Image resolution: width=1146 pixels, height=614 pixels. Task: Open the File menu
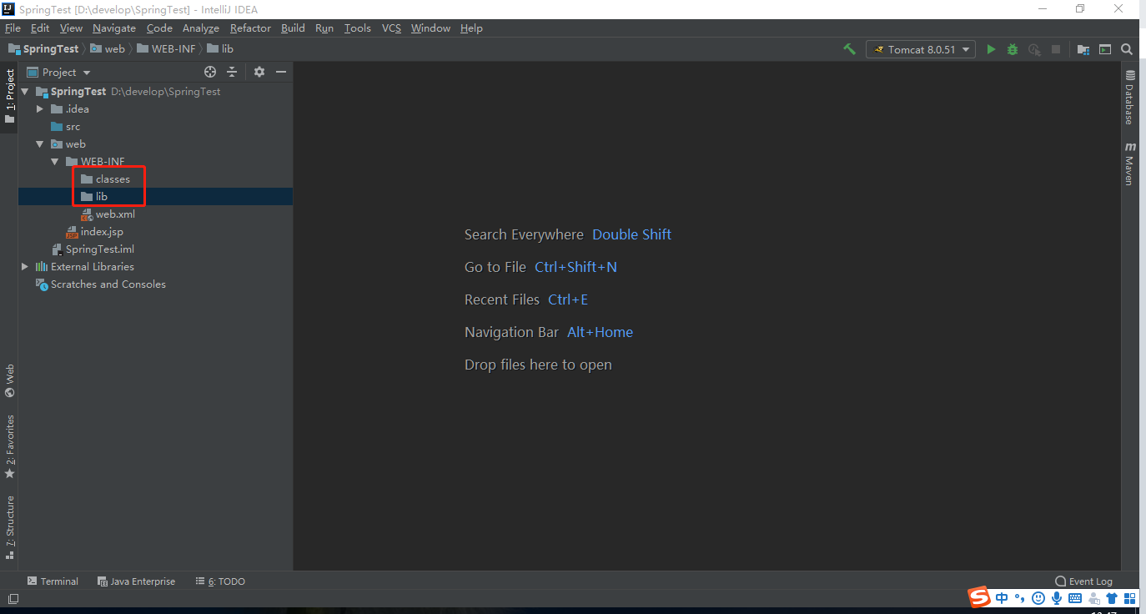[13, 28]
